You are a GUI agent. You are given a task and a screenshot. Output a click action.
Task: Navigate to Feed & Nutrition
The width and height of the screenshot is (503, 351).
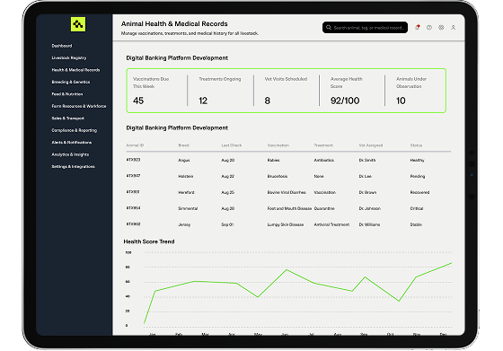(67, 94)
